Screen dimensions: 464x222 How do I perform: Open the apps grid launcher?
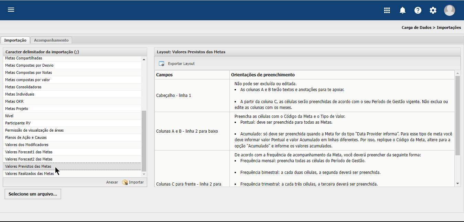tap(387, 10)
